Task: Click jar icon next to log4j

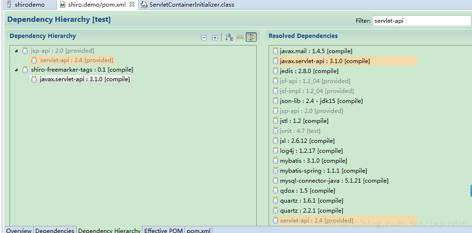Action: 275,150
